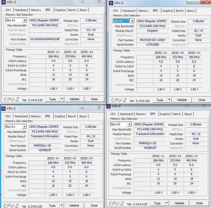This screenshot has width=211, height=208.
Task: Open Slot #1 selector in Transcend 0009B23F window
Action: tap(16, 127)
